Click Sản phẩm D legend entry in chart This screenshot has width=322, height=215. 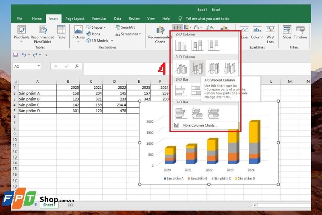[245, 178]
